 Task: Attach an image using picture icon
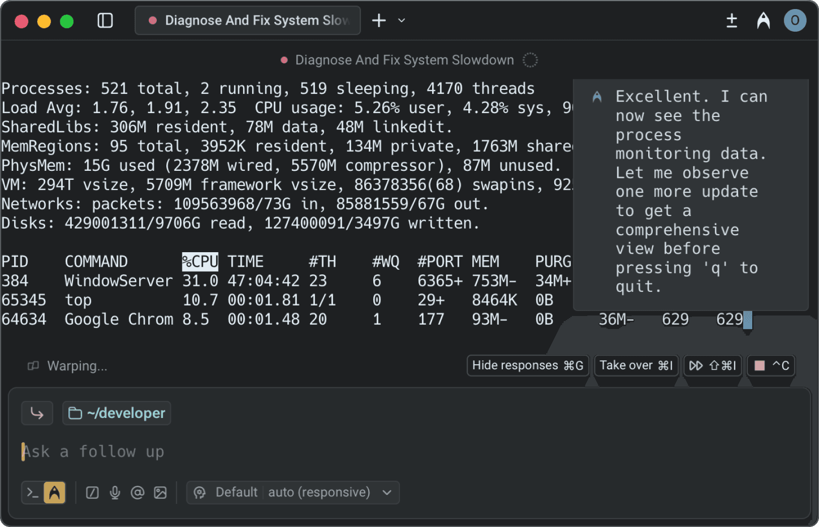tap(160, 492)
